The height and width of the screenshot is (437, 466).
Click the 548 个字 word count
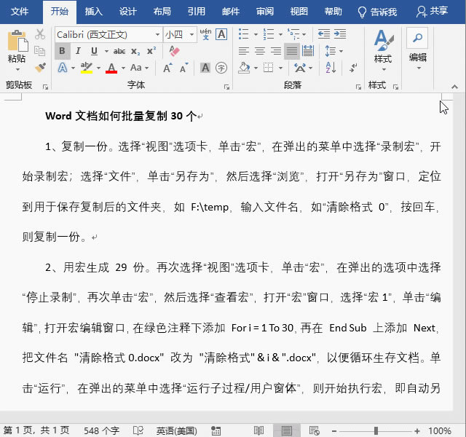101,430
